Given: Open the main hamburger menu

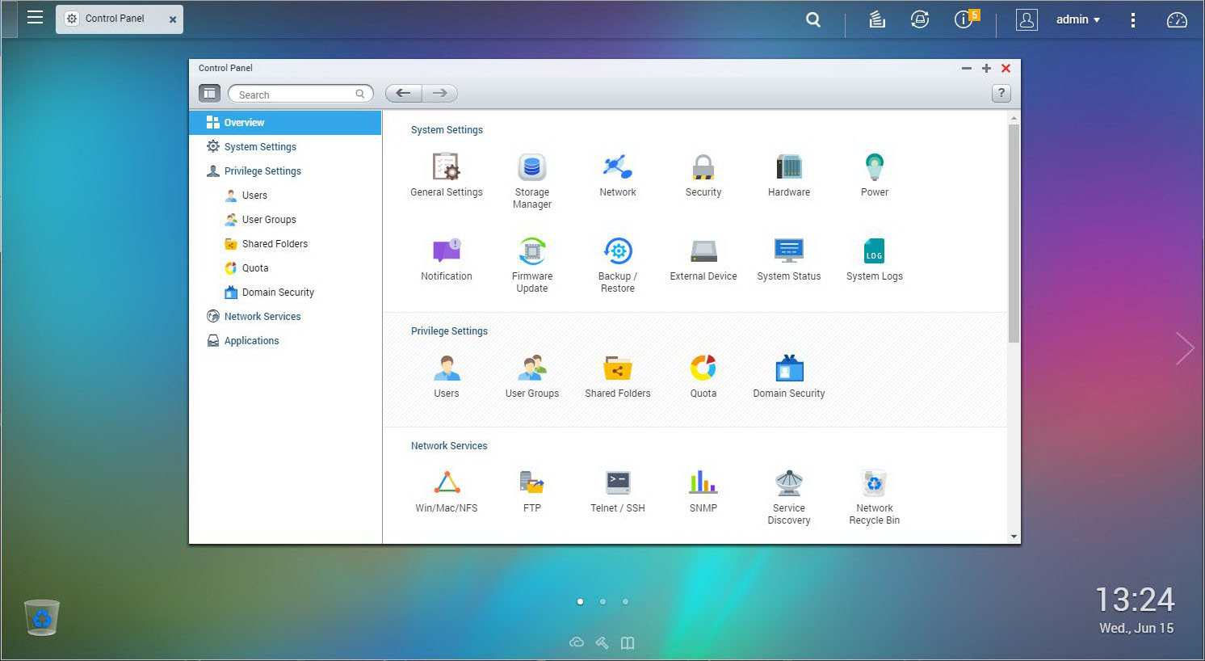Looking at the screenshot, I should [35, 18].
